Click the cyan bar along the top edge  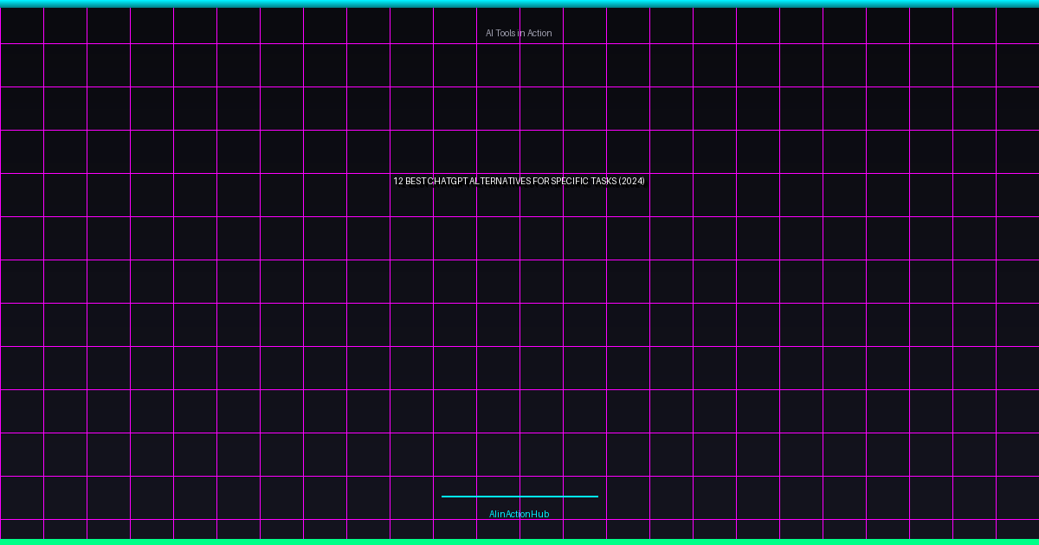(519, 3)
